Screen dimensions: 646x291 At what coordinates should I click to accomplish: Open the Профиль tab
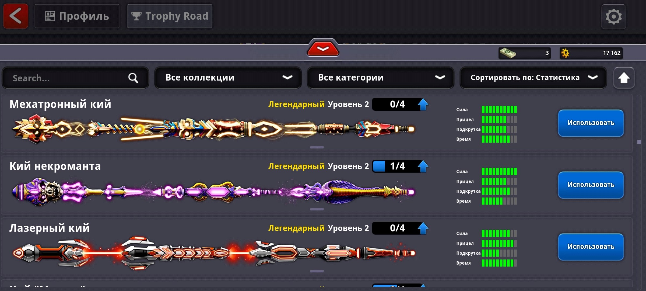[77, 16]
